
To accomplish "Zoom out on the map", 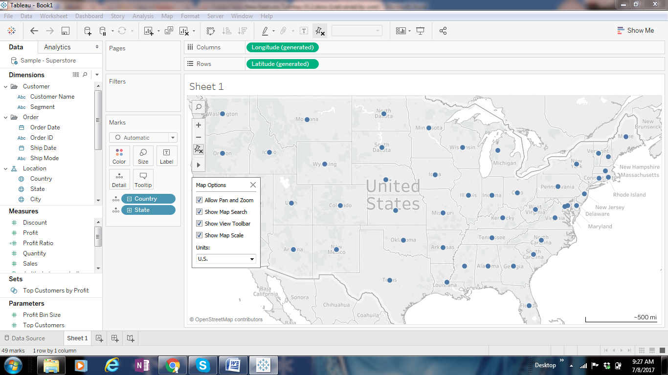I will coord(199,137).
